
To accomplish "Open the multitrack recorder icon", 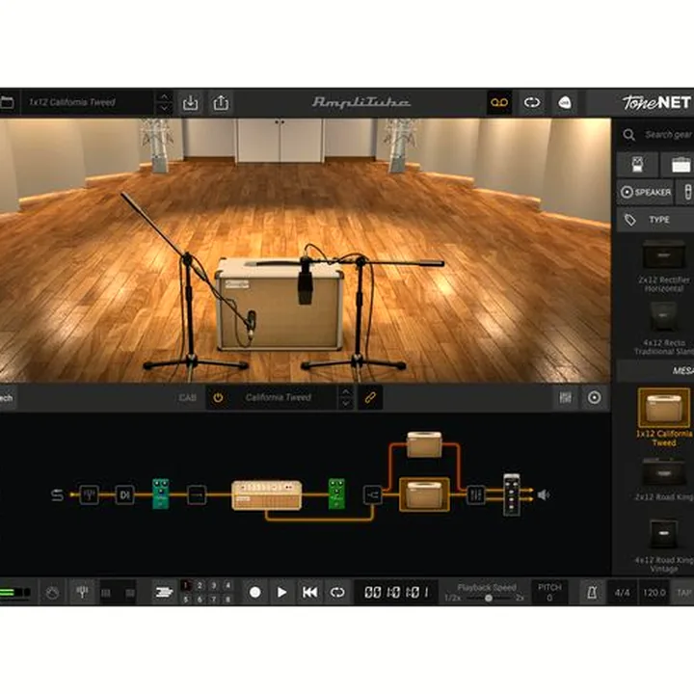I will [164, 592].
